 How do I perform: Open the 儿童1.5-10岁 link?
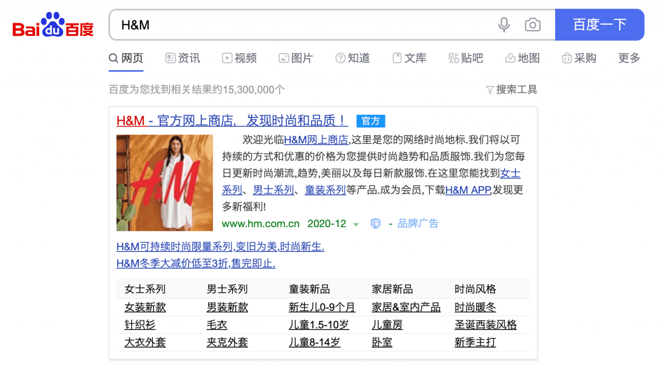tap(319, 325)
